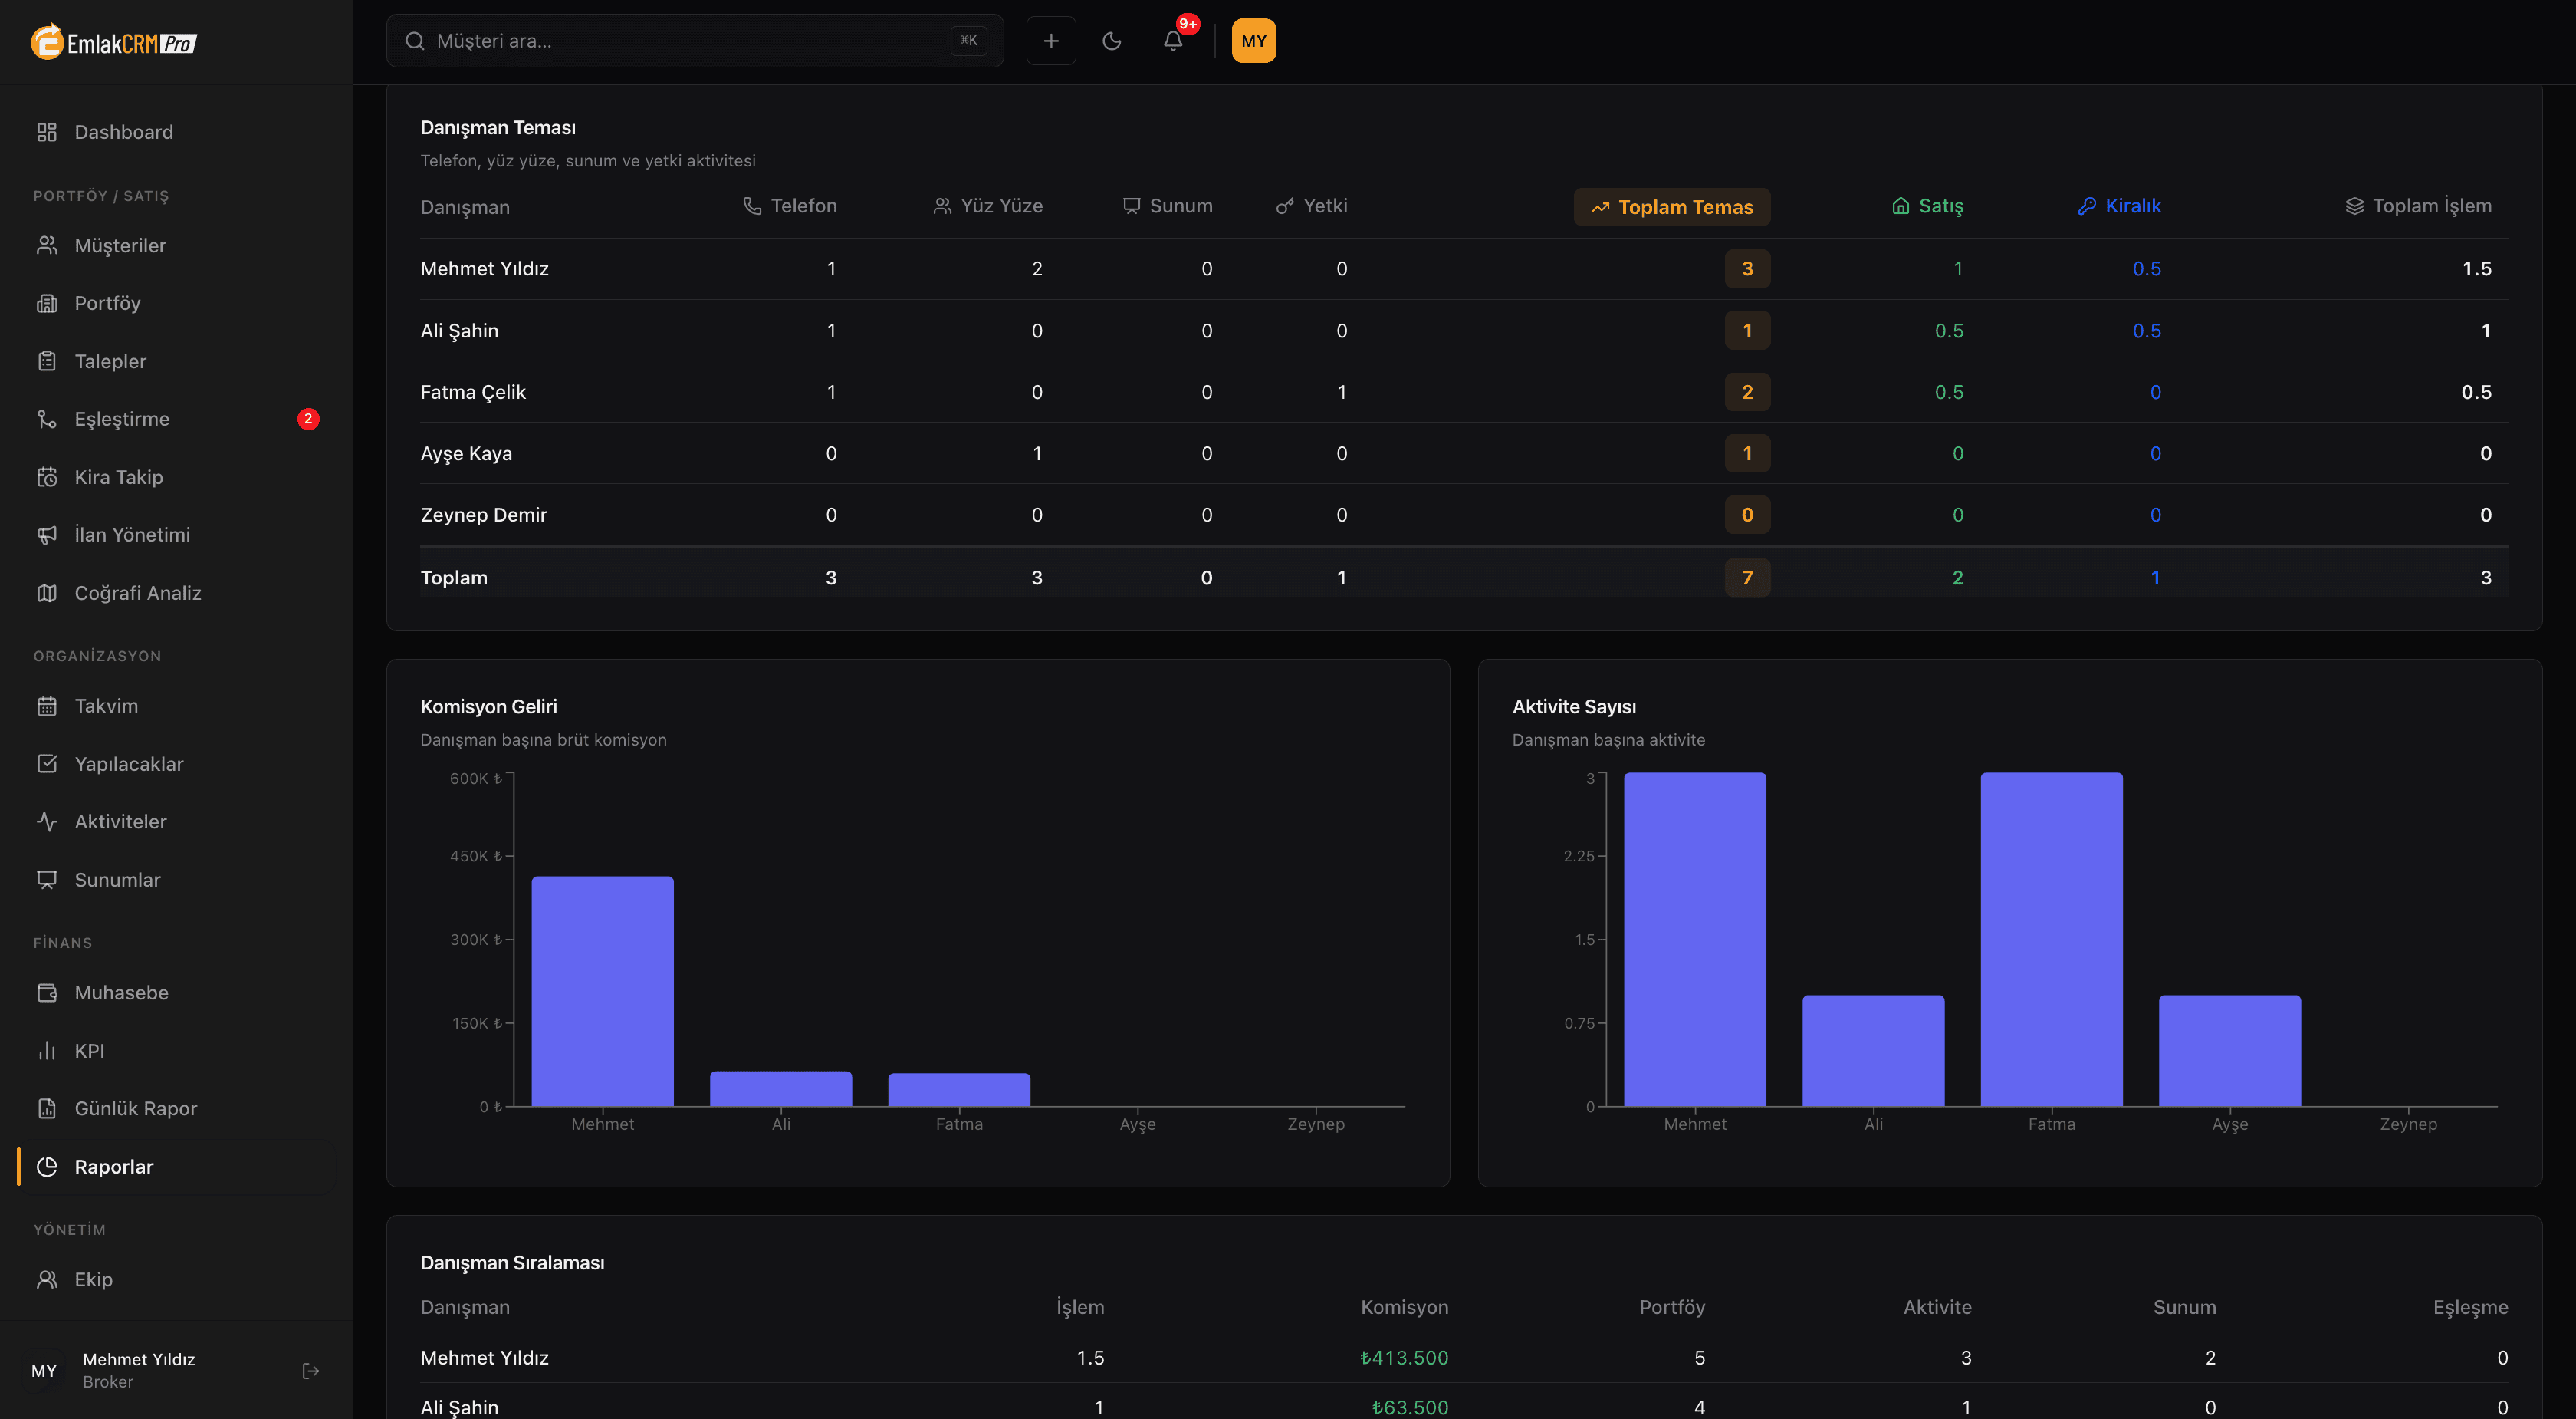This screenshot has width=2576, height=1419.
Task: Click the Takvim calendar icon
Action: [x=47, y=706]
